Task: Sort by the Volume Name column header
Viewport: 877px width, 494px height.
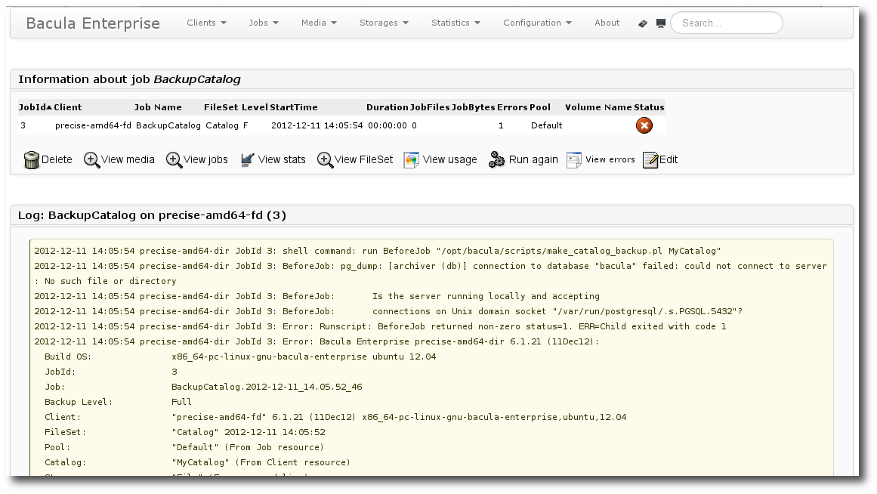Action: [598, 107]
